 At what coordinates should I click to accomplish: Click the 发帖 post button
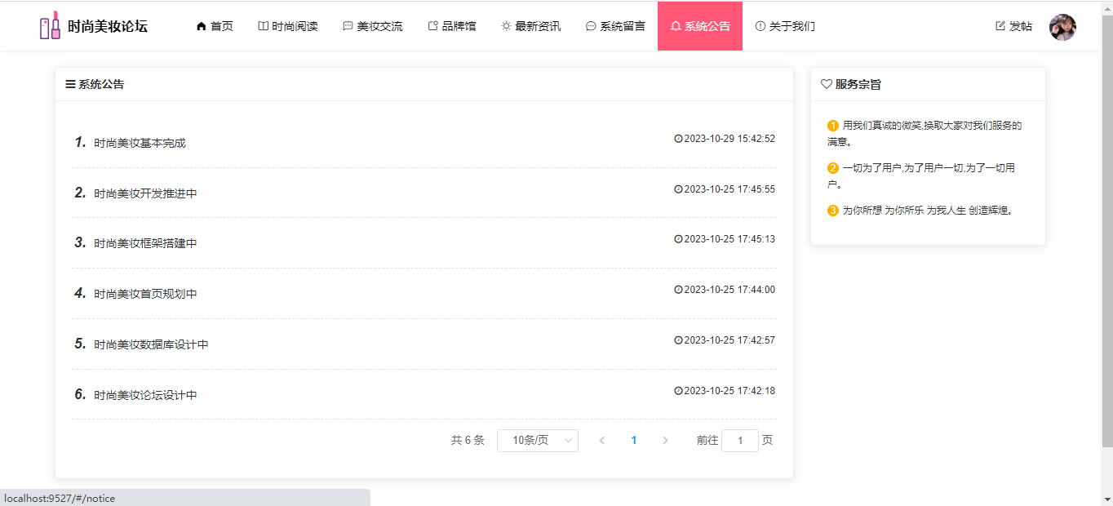tap(1014, 26)
